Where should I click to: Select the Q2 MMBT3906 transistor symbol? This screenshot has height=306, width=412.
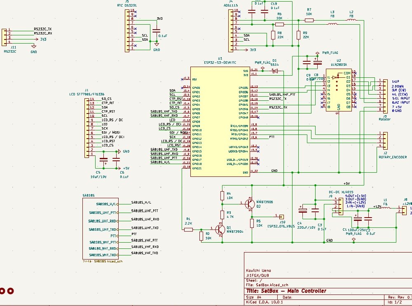tap(250, 204)
